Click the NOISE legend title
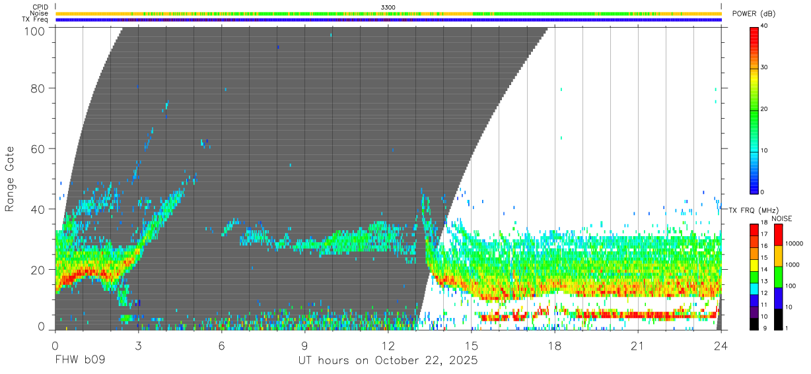Screen dimensions: 811x374 click(781, 218)
